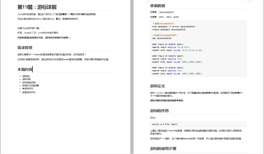Click 'CREATE TABLE test1(a int,b int);'
This screenshot has height=154, width=264.
click(x=171, y=47)
